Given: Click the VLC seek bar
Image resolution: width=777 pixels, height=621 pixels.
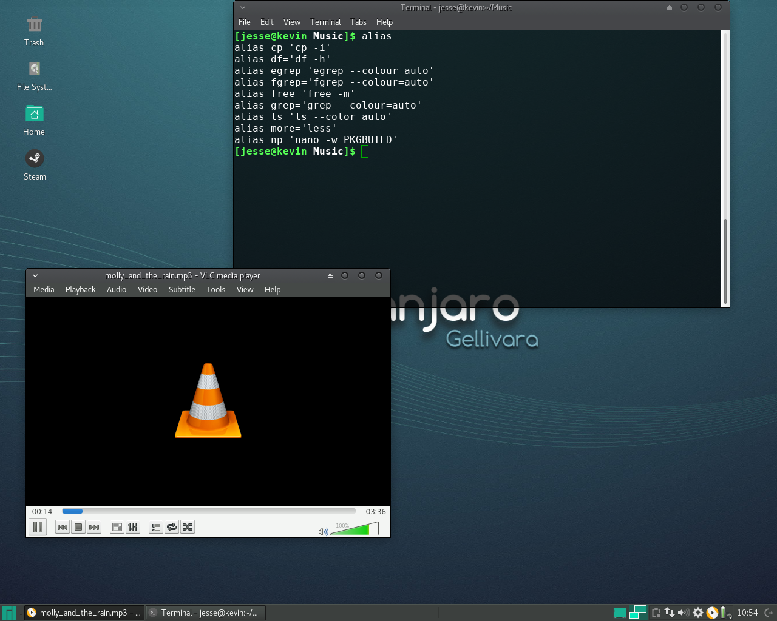Looking at the screenshot, I should 209,511.
